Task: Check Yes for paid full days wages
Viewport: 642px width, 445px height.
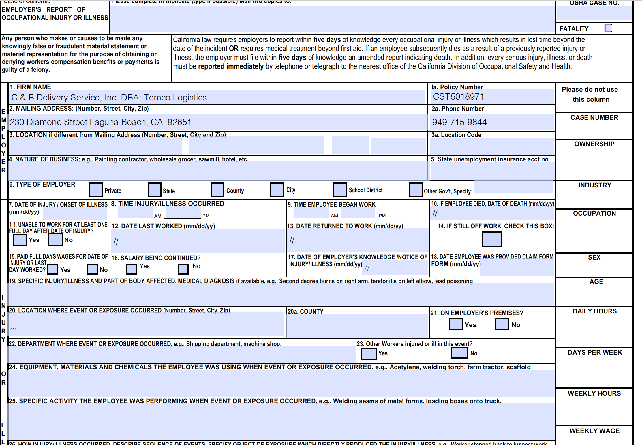Action: 52,269
